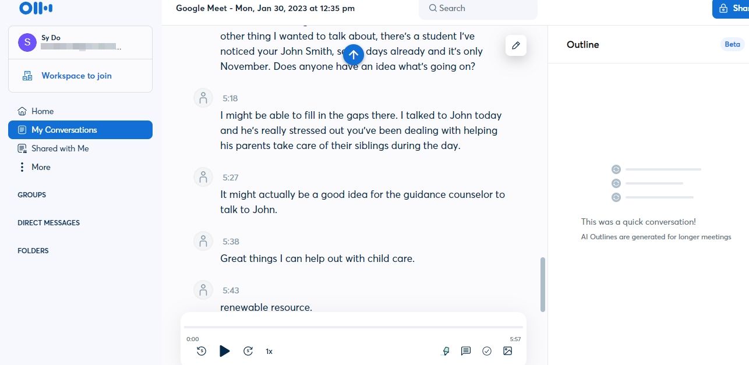The image size is (749, 365).
Task: Select the highlight icon in the playback bar
Action: [x=446, y=351]
